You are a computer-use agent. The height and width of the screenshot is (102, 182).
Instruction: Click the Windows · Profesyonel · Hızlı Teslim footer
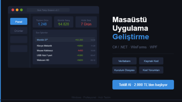click(91, 97)
